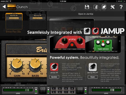Select preset slot 7
Image resolution: width=126 pixels, height=95 pixels.
point(66,92)
